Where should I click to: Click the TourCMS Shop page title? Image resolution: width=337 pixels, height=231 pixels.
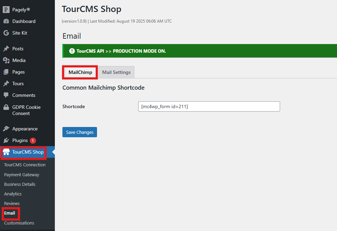point(92,9)
